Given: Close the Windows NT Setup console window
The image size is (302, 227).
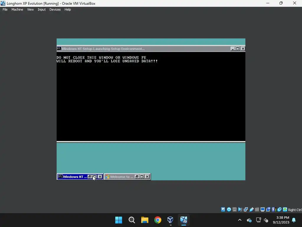Looking at the screenshot, I should pyautogui.click(x=243, y=49).
